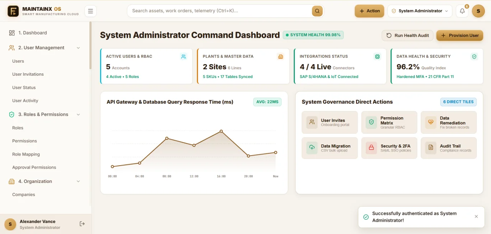Click the top-right user avatar 'S'
Image resolution: width=491 pixels, height=234 pixels.
tap(478, 11)
